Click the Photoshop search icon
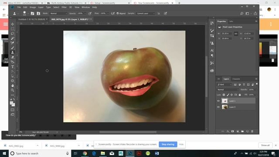 click(242, 14)
